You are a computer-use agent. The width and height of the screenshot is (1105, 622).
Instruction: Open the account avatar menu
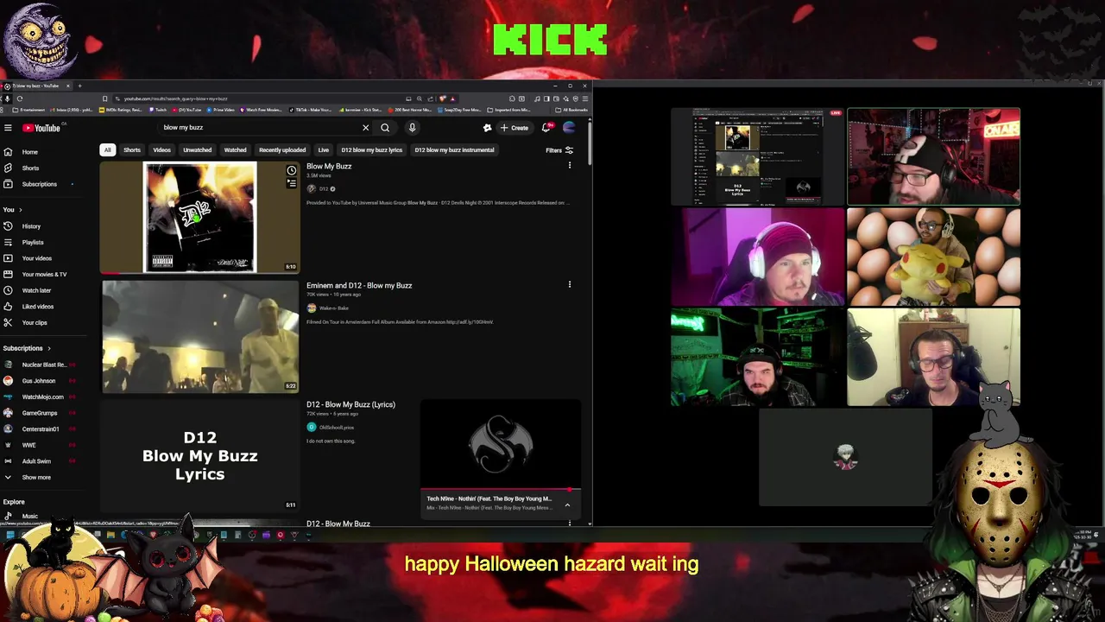[x=569, y=128]
